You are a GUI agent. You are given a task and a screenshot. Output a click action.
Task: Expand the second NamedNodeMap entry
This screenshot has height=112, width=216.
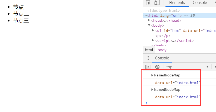pos(152,90)
